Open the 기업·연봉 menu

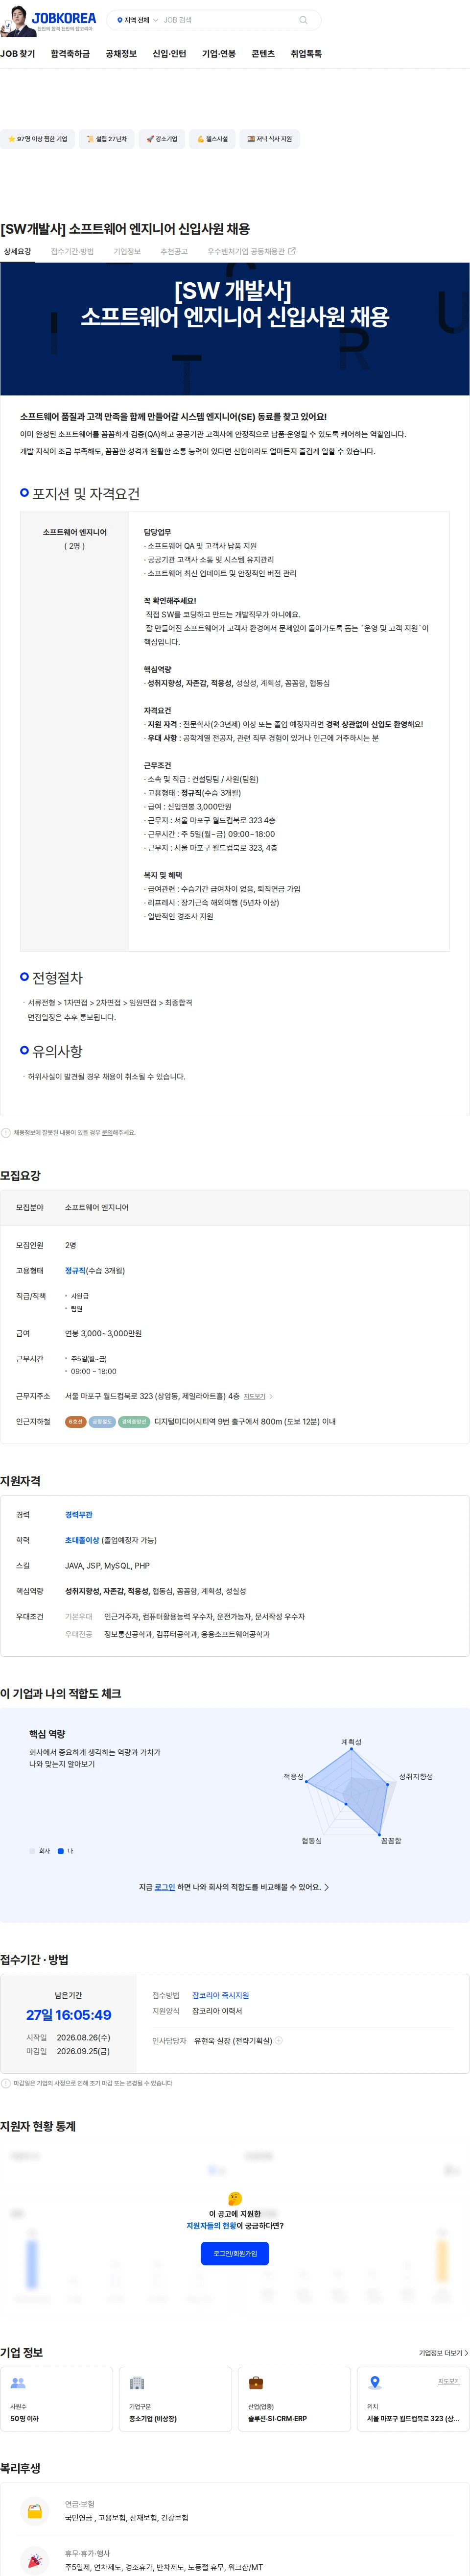[x=219, y=54]
